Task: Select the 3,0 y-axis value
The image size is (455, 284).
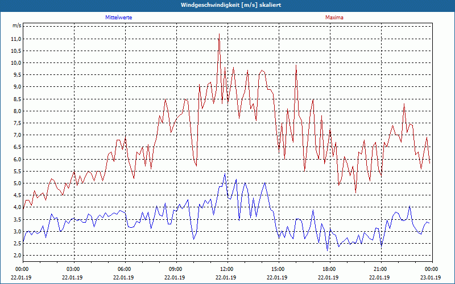Action: pyautogui.click(x=17, y=232)
